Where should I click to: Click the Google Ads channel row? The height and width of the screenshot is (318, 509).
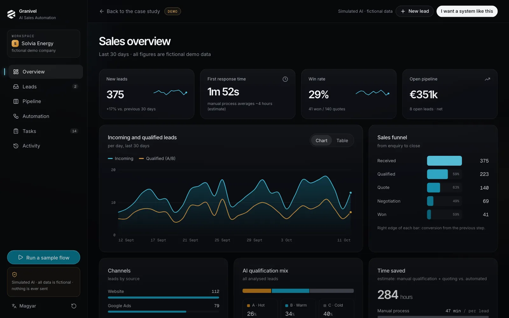pos(164,308)
